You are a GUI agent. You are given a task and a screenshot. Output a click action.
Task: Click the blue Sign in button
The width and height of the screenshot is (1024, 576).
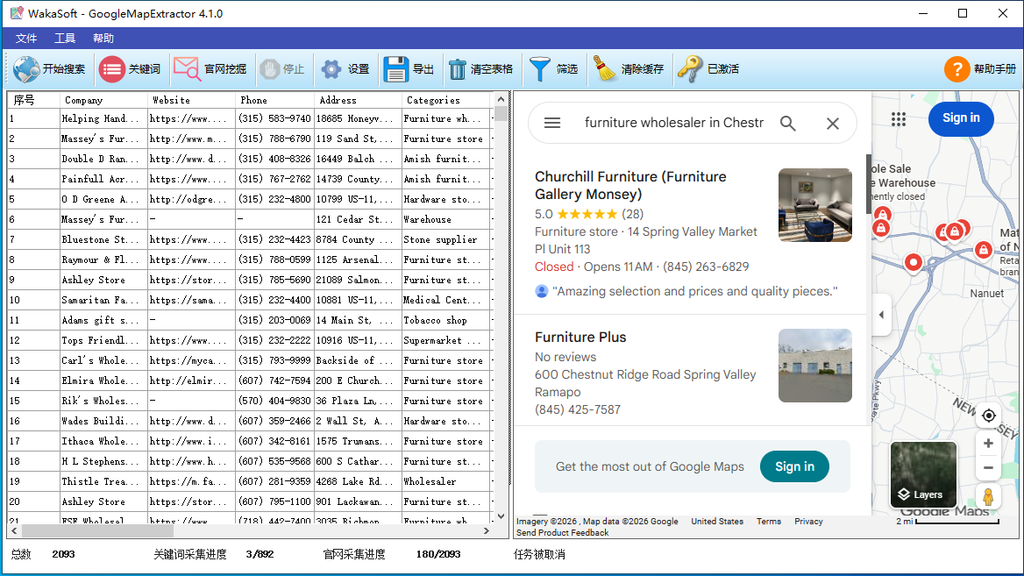tap(960, 118)
